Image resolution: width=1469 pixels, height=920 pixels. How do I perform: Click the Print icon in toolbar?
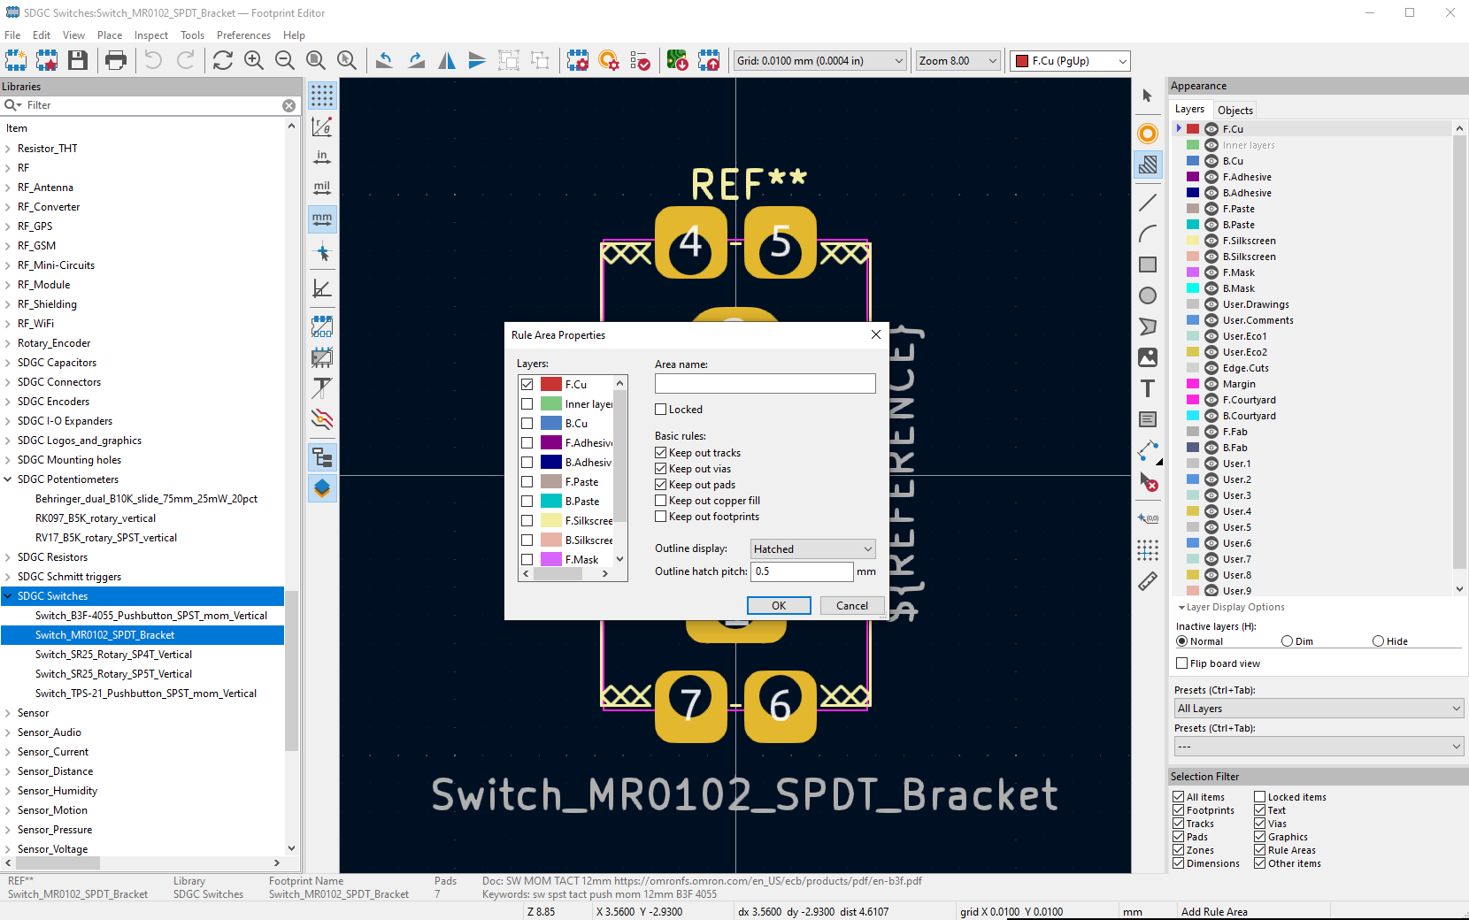[116, 60]
